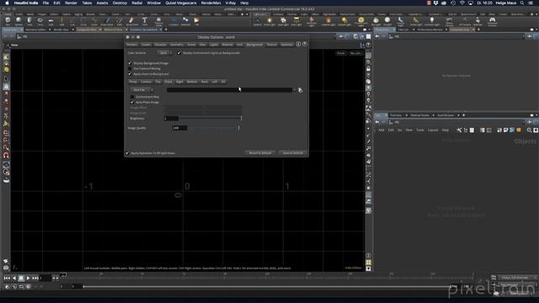
Task: Click the Image Quality value field
Action: [179, 128]
